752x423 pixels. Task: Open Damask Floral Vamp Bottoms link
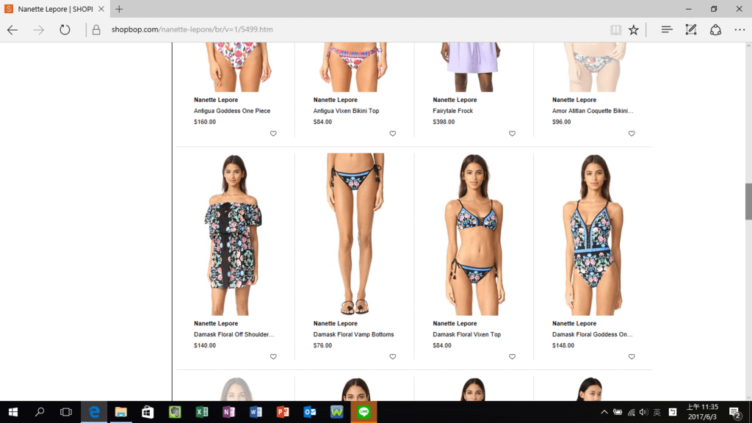353,334
